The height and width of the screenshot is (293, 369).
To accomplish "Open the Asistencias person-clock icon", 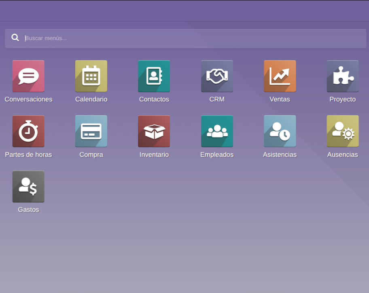I will 280,131.
